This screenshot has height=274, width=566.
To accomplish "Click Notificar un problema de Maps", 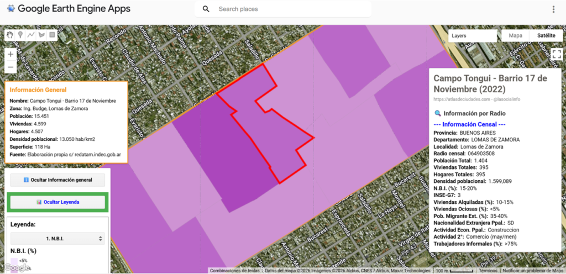I will pos(533,271).
